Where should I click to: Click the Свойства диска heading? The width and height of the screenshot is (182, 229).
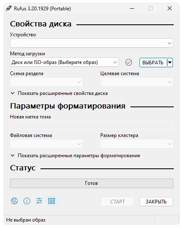coord(41,24)
